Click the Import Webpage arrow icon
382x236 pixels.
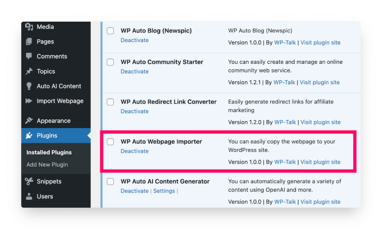click(x=29, y=101)
